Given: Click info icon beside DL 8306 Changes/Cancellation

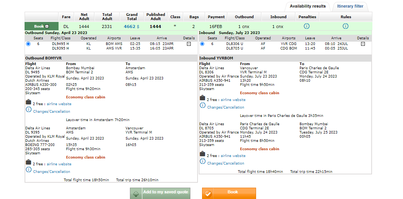Looking at the screenshot, I should click(x=202, y=106).
